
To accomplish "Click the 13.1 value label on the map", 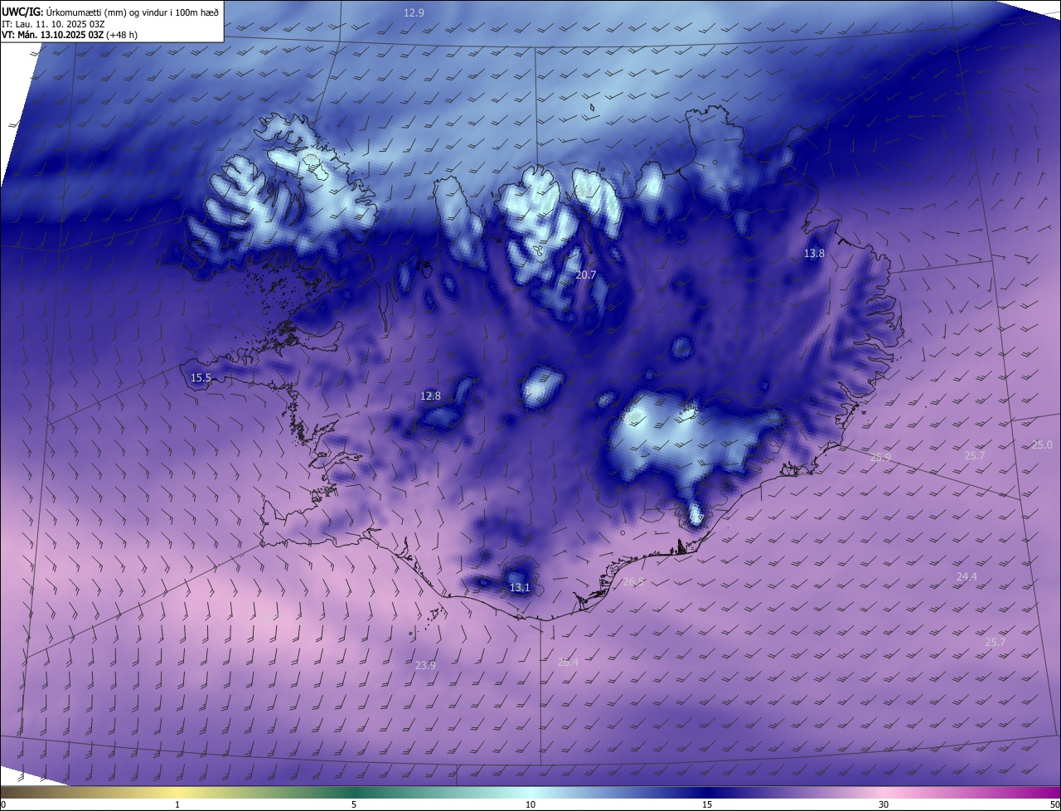I will pyautogui.click(x=520, y=588).
